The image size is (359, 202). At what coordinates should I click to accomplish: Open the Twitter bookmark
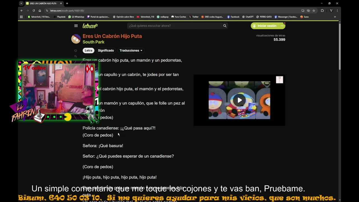tap(194, 17)
